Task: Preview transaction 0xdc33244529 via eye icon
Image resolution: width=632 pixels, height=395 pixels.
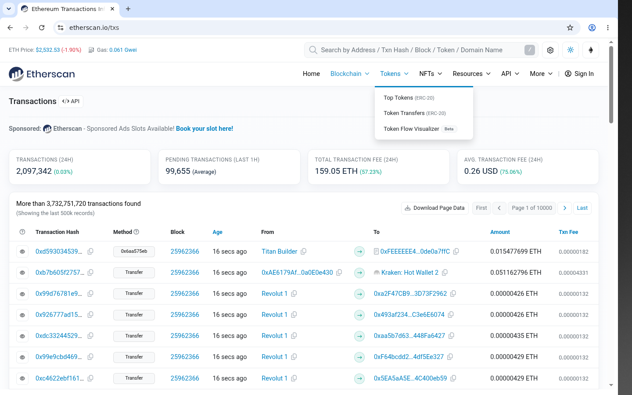Action: [22, 336]
